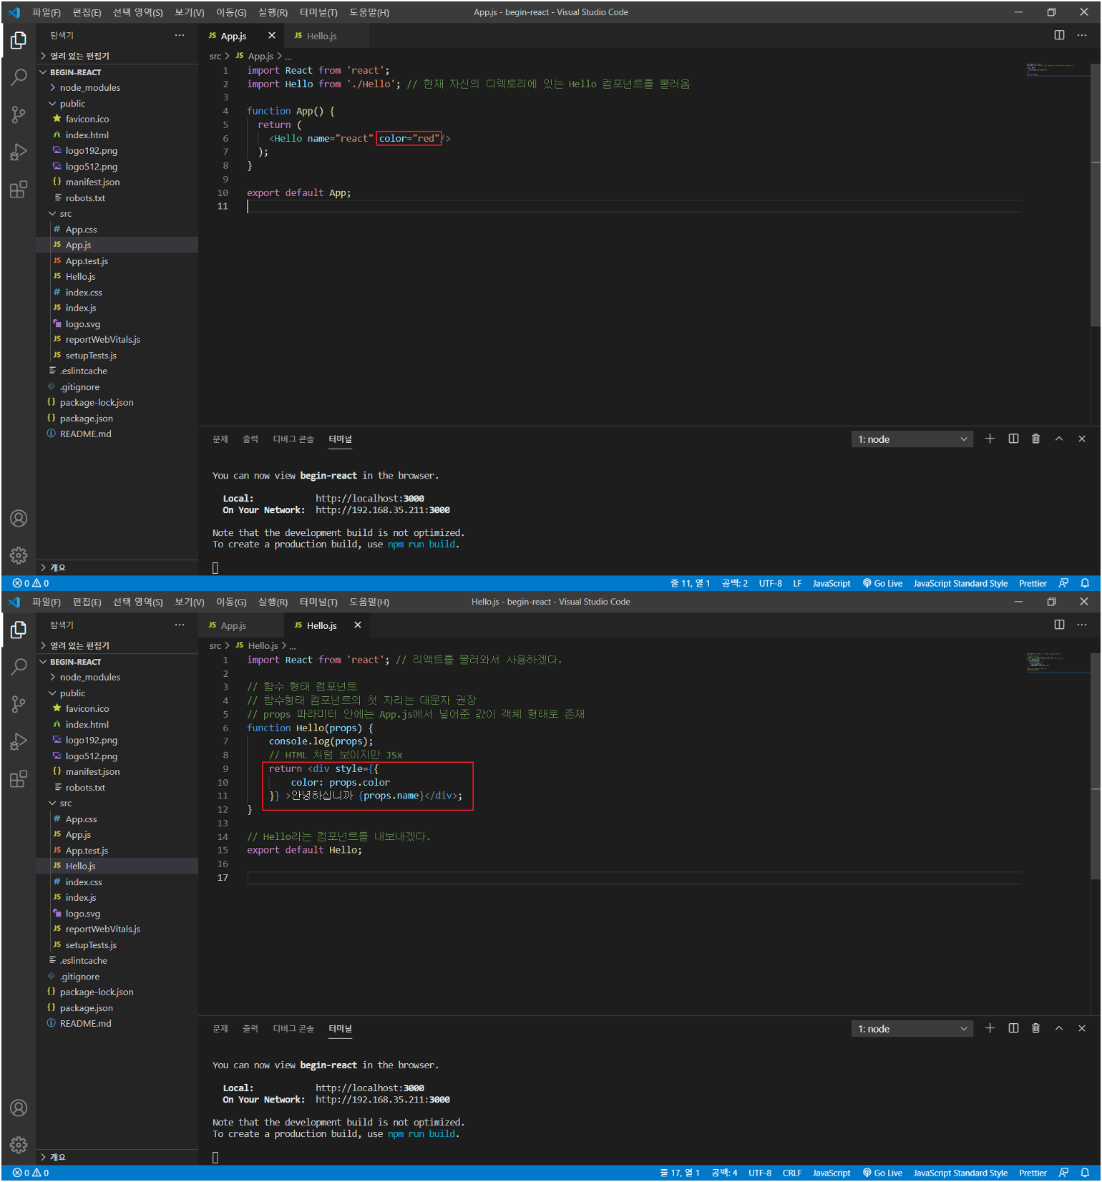Screen dimensions: 1102x1182
Task: Click UTF-8 encoding in top status bar
Action: point(771,583)
